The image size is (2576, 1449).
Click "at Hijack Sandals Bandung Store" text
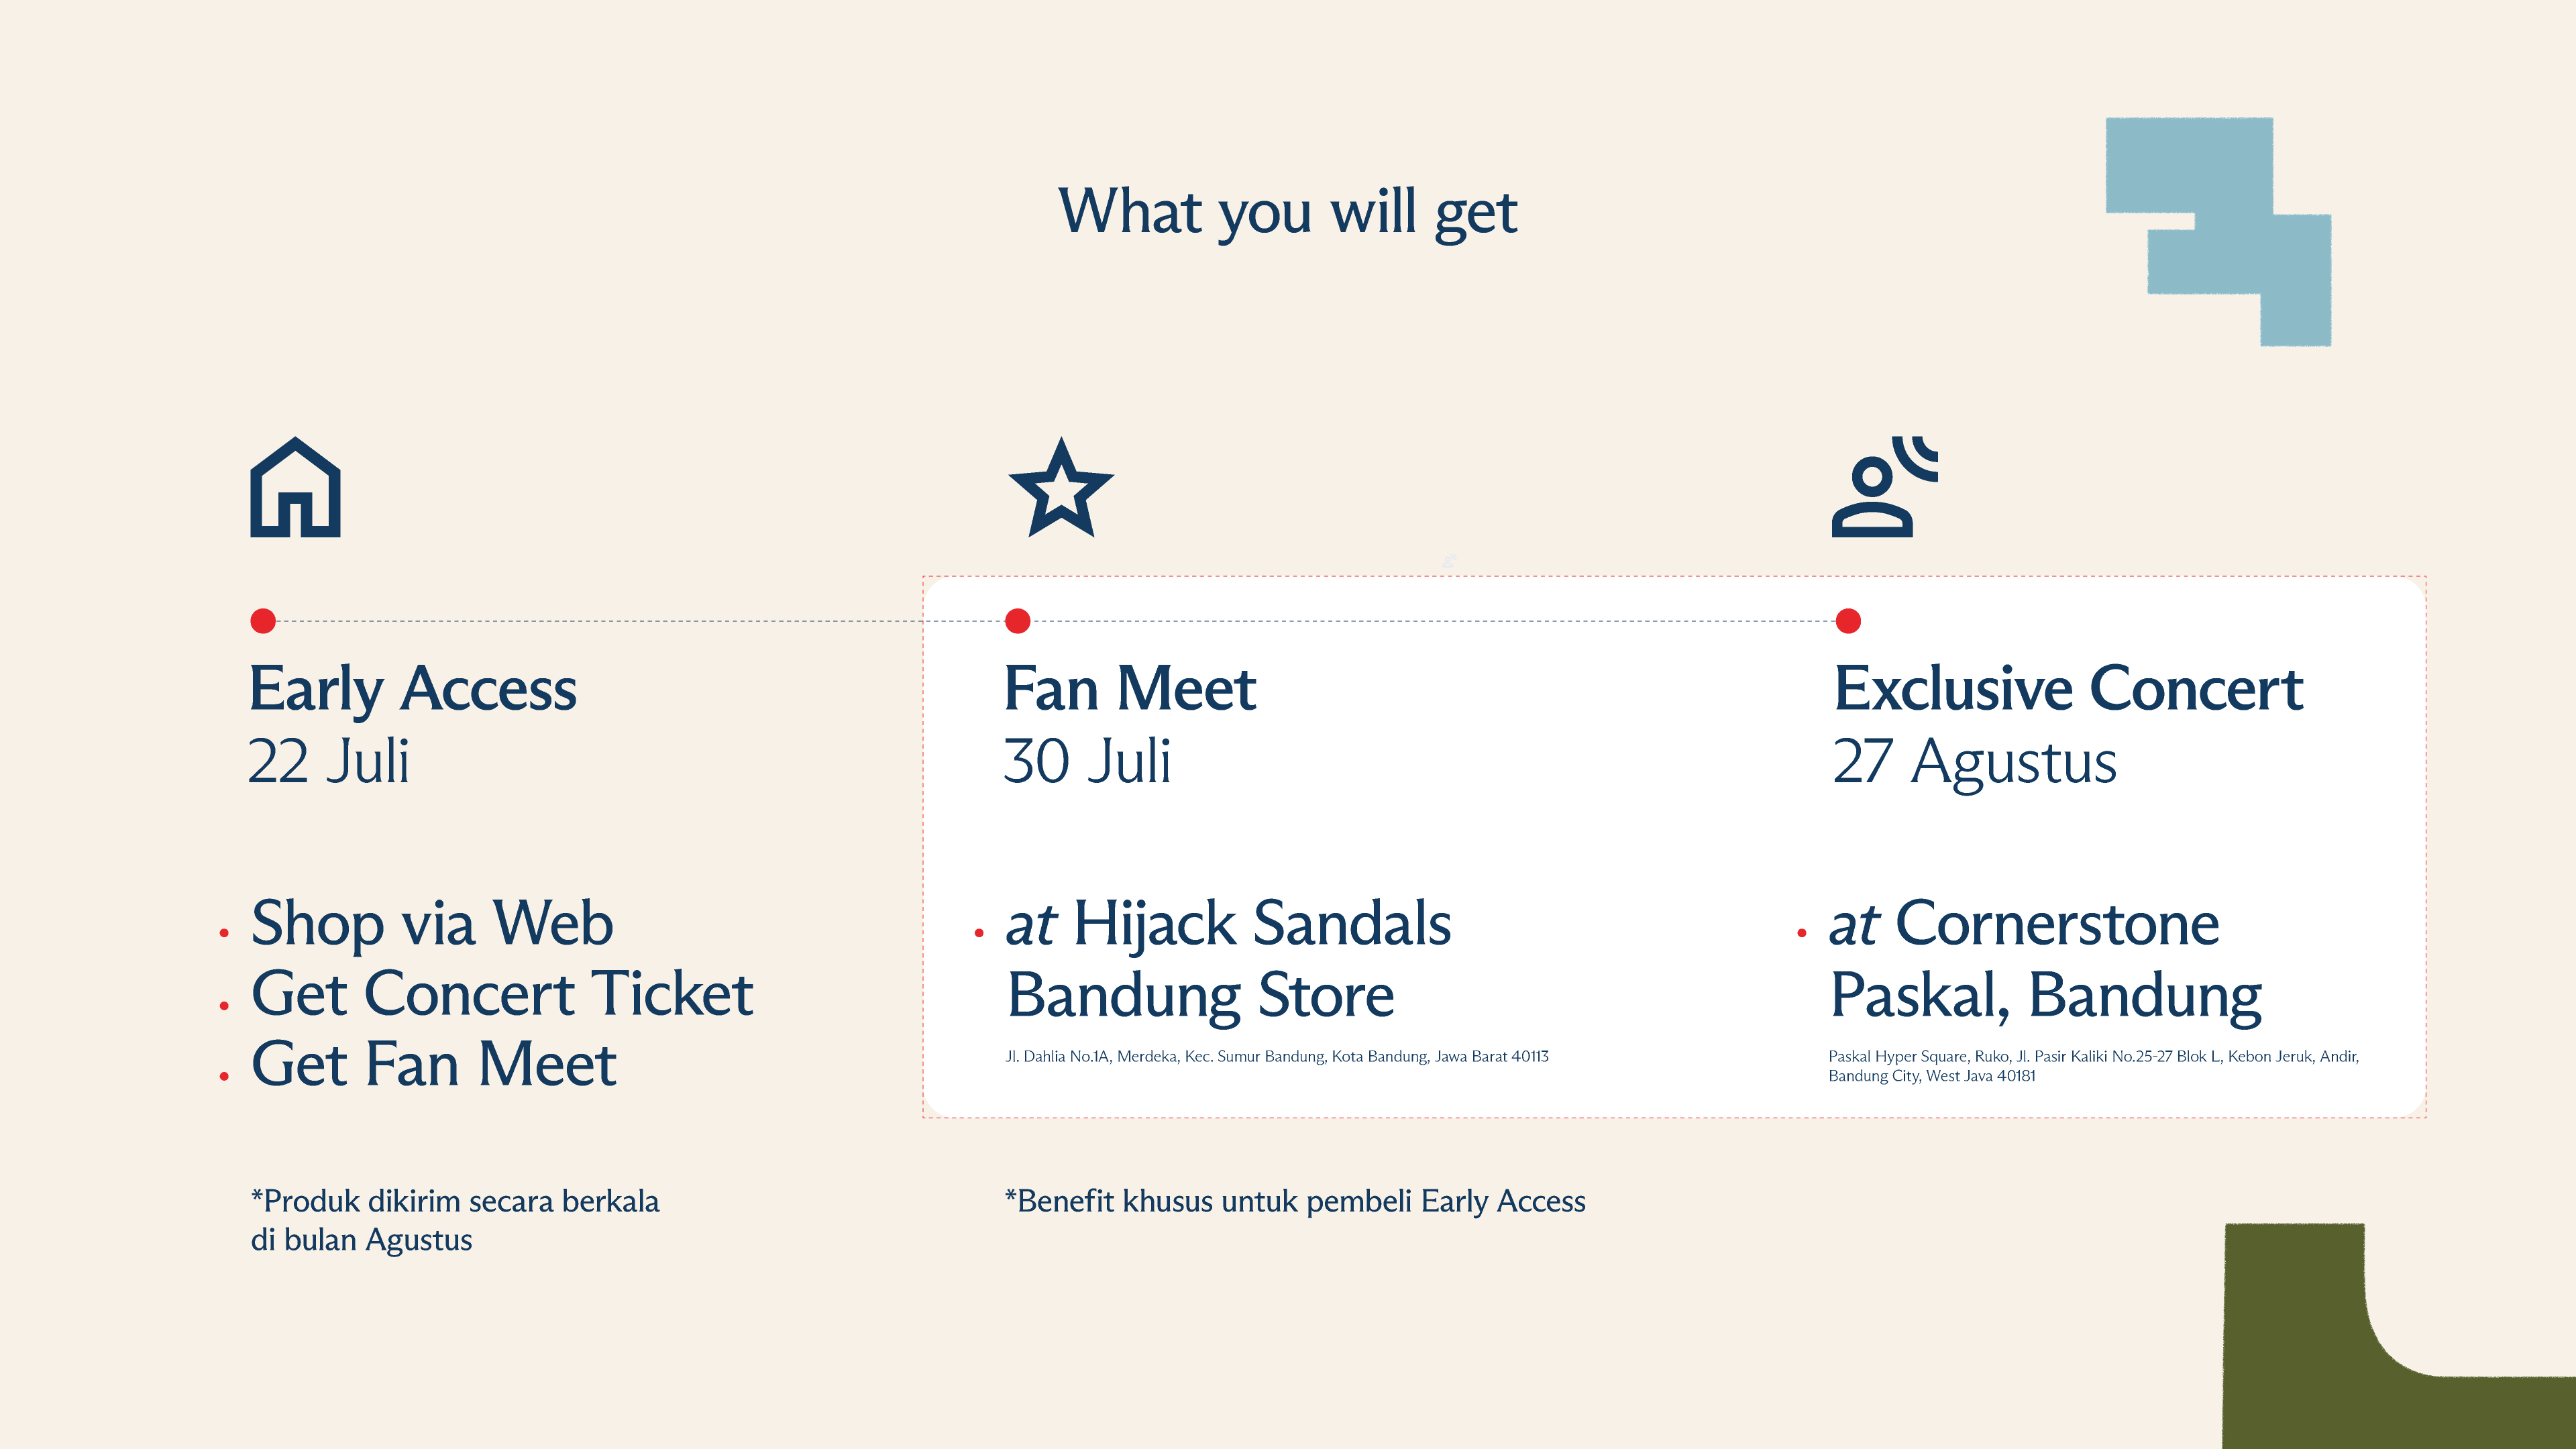click(1228, 958)
